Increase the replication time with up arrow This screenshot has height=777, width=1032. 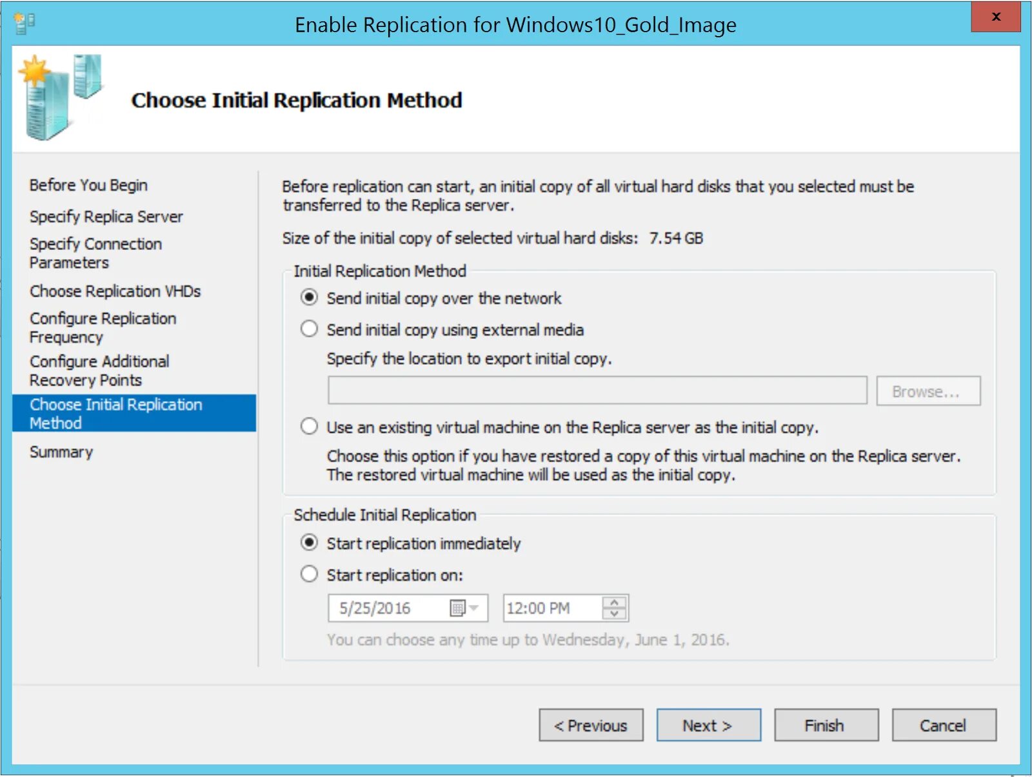[x=614, y=602]
